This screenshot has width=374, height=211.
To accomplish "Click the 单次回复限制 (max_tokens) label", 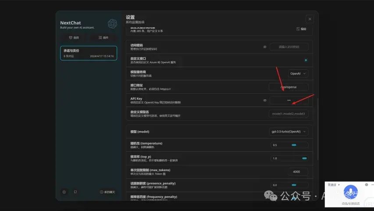I will 150,170.
